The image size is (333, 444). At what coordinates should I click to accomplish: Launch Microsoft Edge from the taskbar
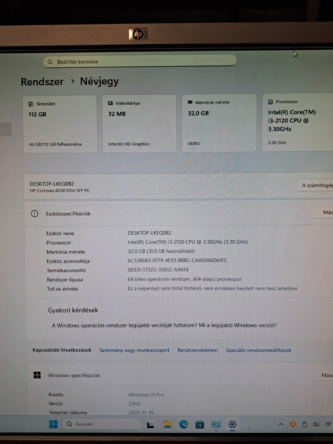[x=183, y=424]
